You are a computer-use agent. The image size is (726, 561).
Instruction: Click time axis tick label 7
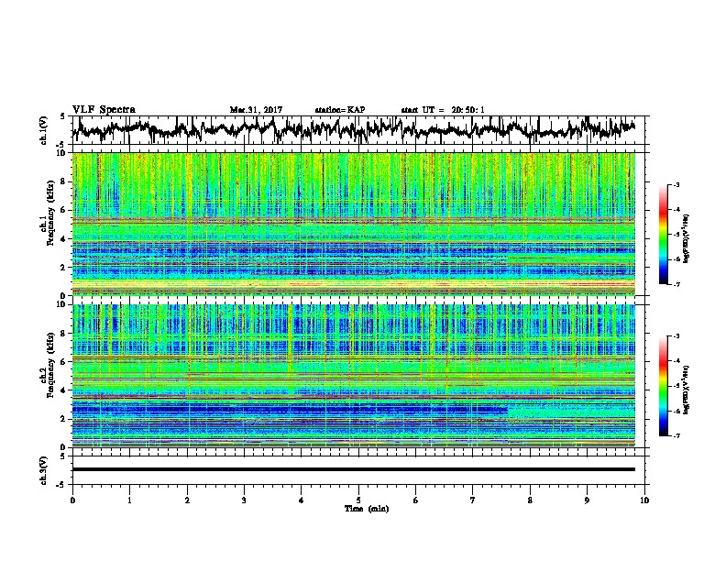pyautogui.click(x=473, y=500)
